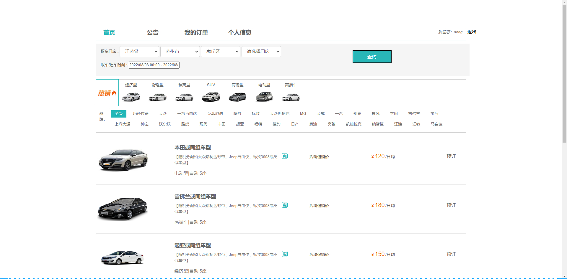Click 预订 for the 起亚 car
This screenshot has height=279, width=567.
point(451,254)
